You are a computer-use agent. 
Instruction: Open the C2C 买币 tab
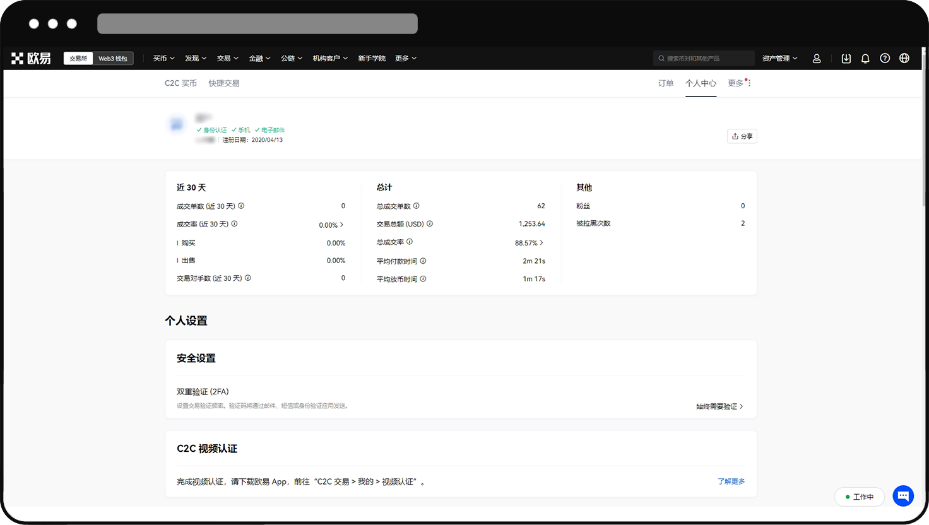(x=181, y=83)
